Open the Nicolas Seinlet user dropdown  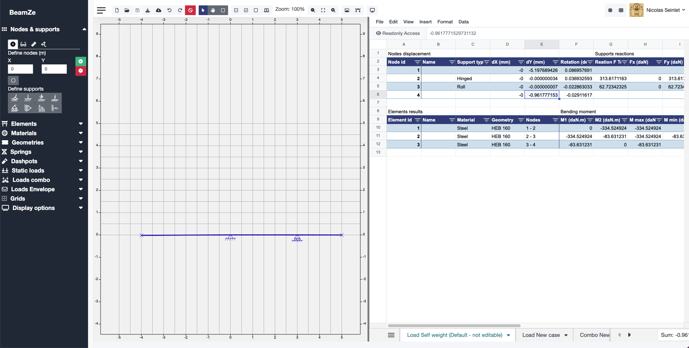665,10
